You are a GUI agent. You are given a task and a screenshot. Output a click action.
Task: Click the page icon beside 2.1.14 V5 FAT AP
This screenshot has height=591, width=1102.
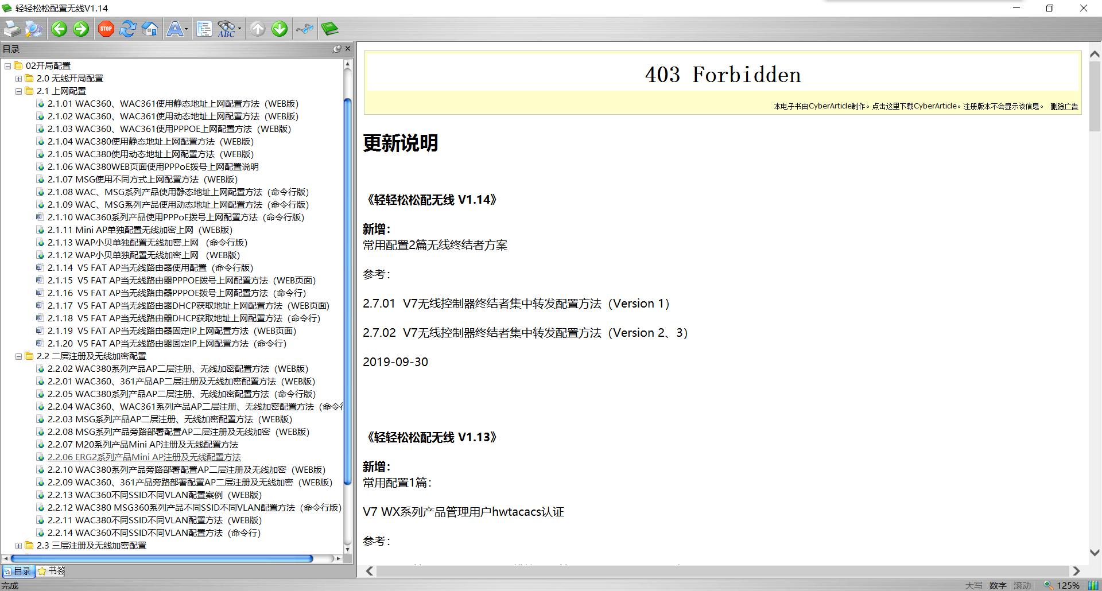(x=40, y=267)
